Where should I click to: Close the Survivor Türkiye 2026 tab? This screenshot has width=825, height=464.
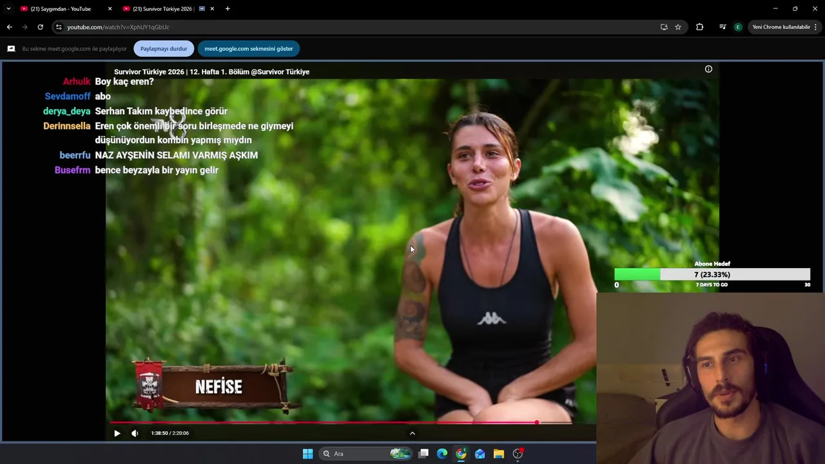pos(212,9)
